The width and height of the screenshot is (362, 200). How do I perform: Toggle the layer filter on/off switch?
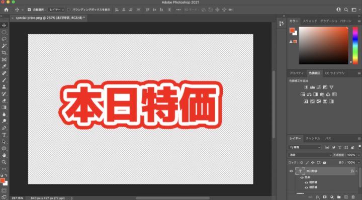tap(359, 147)
